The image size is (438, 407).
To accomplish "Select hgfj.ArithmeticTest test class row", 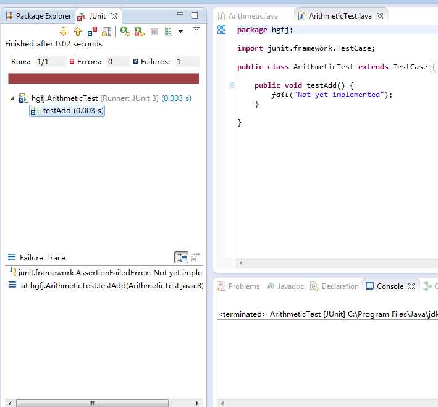I will point(105,98).
